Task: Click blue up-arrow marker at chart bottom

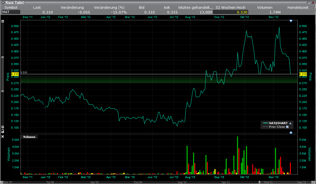Action: (x=291, y=133)
